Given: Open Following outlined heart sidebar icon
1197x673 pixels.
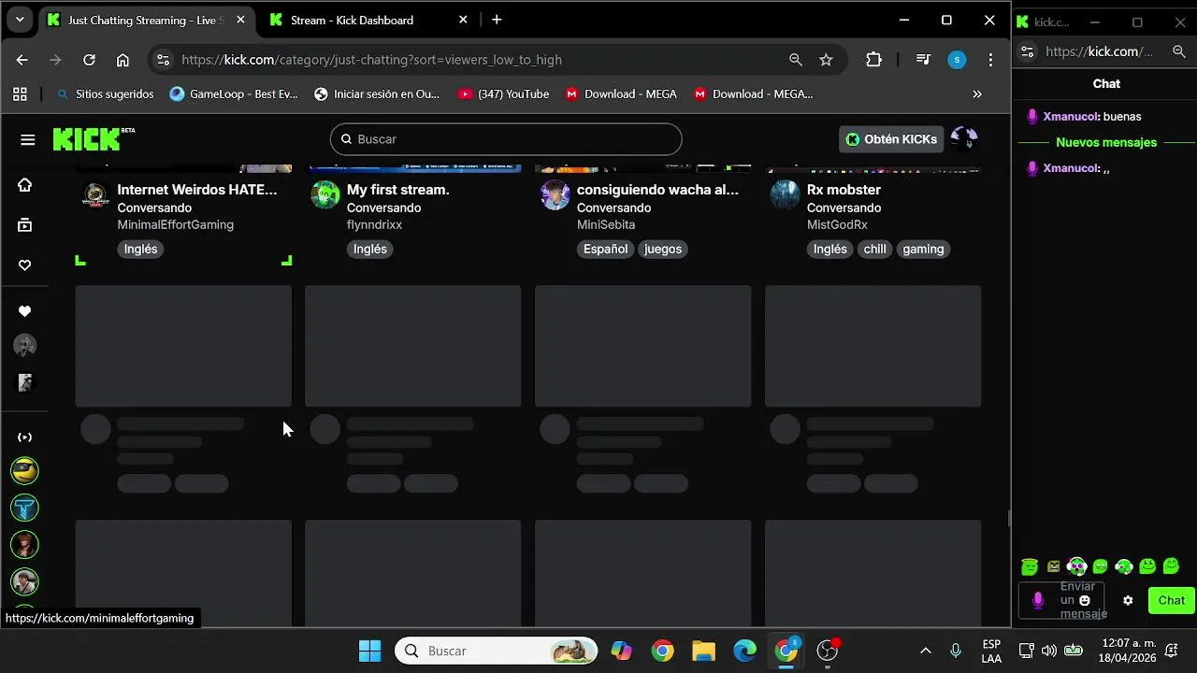Looking at the screenshot, I should (24, 265).
